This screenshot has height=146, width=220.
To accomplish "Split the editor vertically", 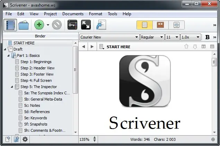I will pyautogui.click(x=203, y=46).
